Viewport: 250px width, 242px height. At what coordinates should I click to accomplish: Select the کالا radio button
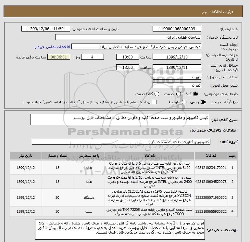click(x=195, y=94)
